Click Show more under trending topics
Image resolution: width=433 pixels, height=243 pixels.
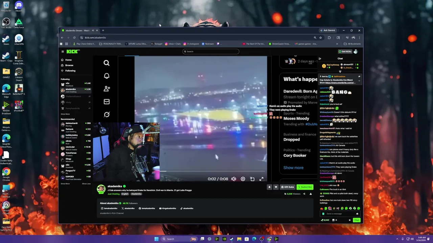(293, 168)
